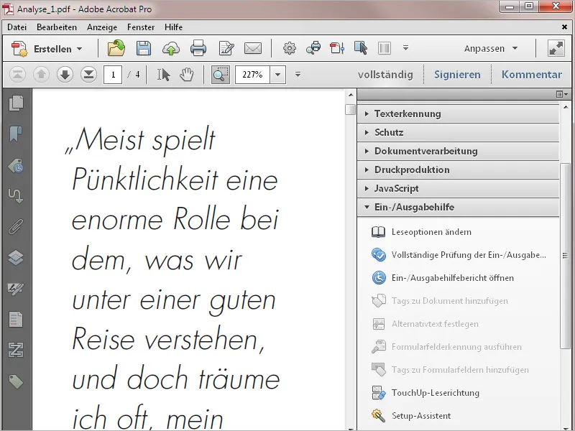Close the document with the menu bar X
The image size is (575, 431).
(x=564, y=27)
